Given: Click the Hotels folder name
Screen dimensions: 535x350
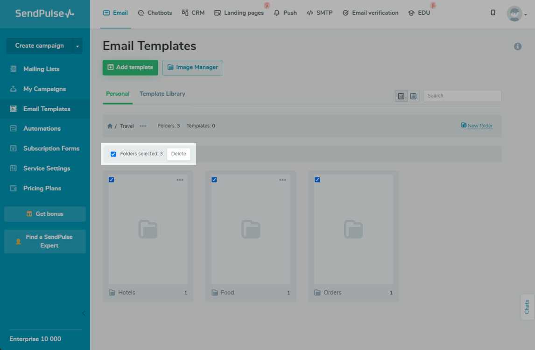Looking at the screenshot, I should coord(127,293).
